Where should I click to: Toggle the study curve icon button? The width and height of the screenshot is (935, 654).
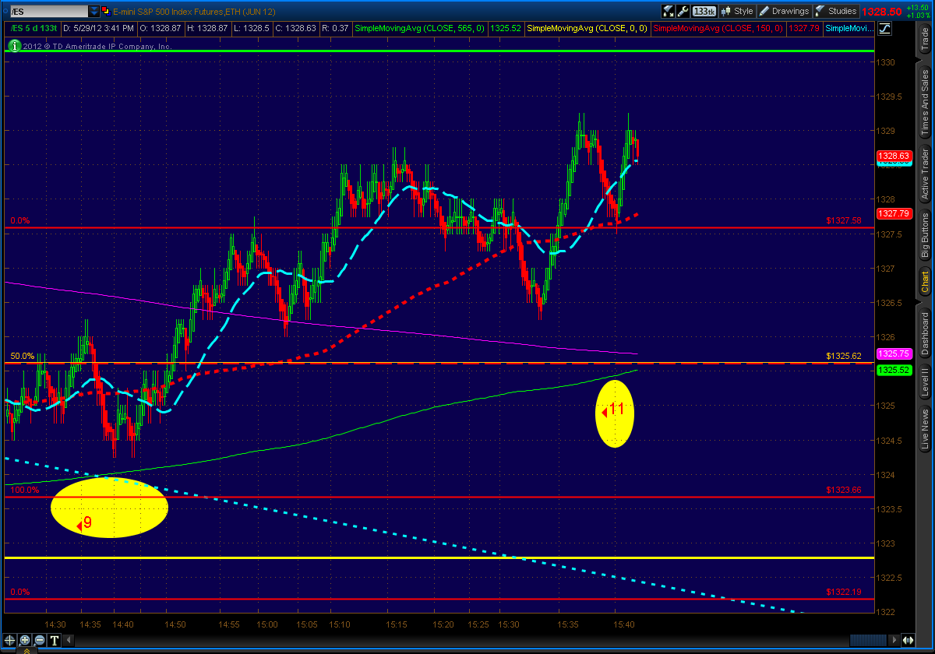coord(885,29)
